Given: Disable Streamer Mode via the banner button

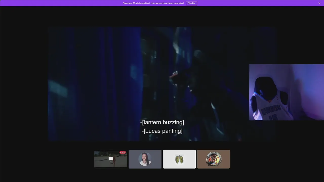Looking at the screenshot, I should pos(191,3).
